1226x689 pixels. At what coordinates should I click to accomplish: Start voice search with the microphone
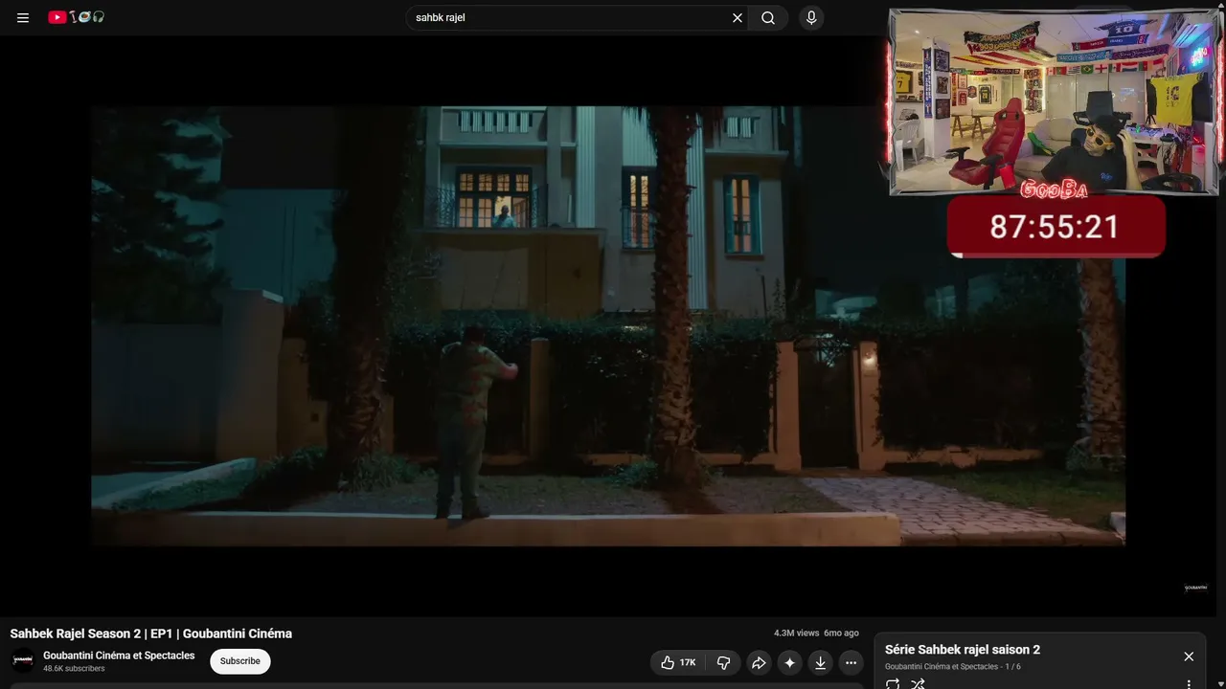tap(811, 17)
